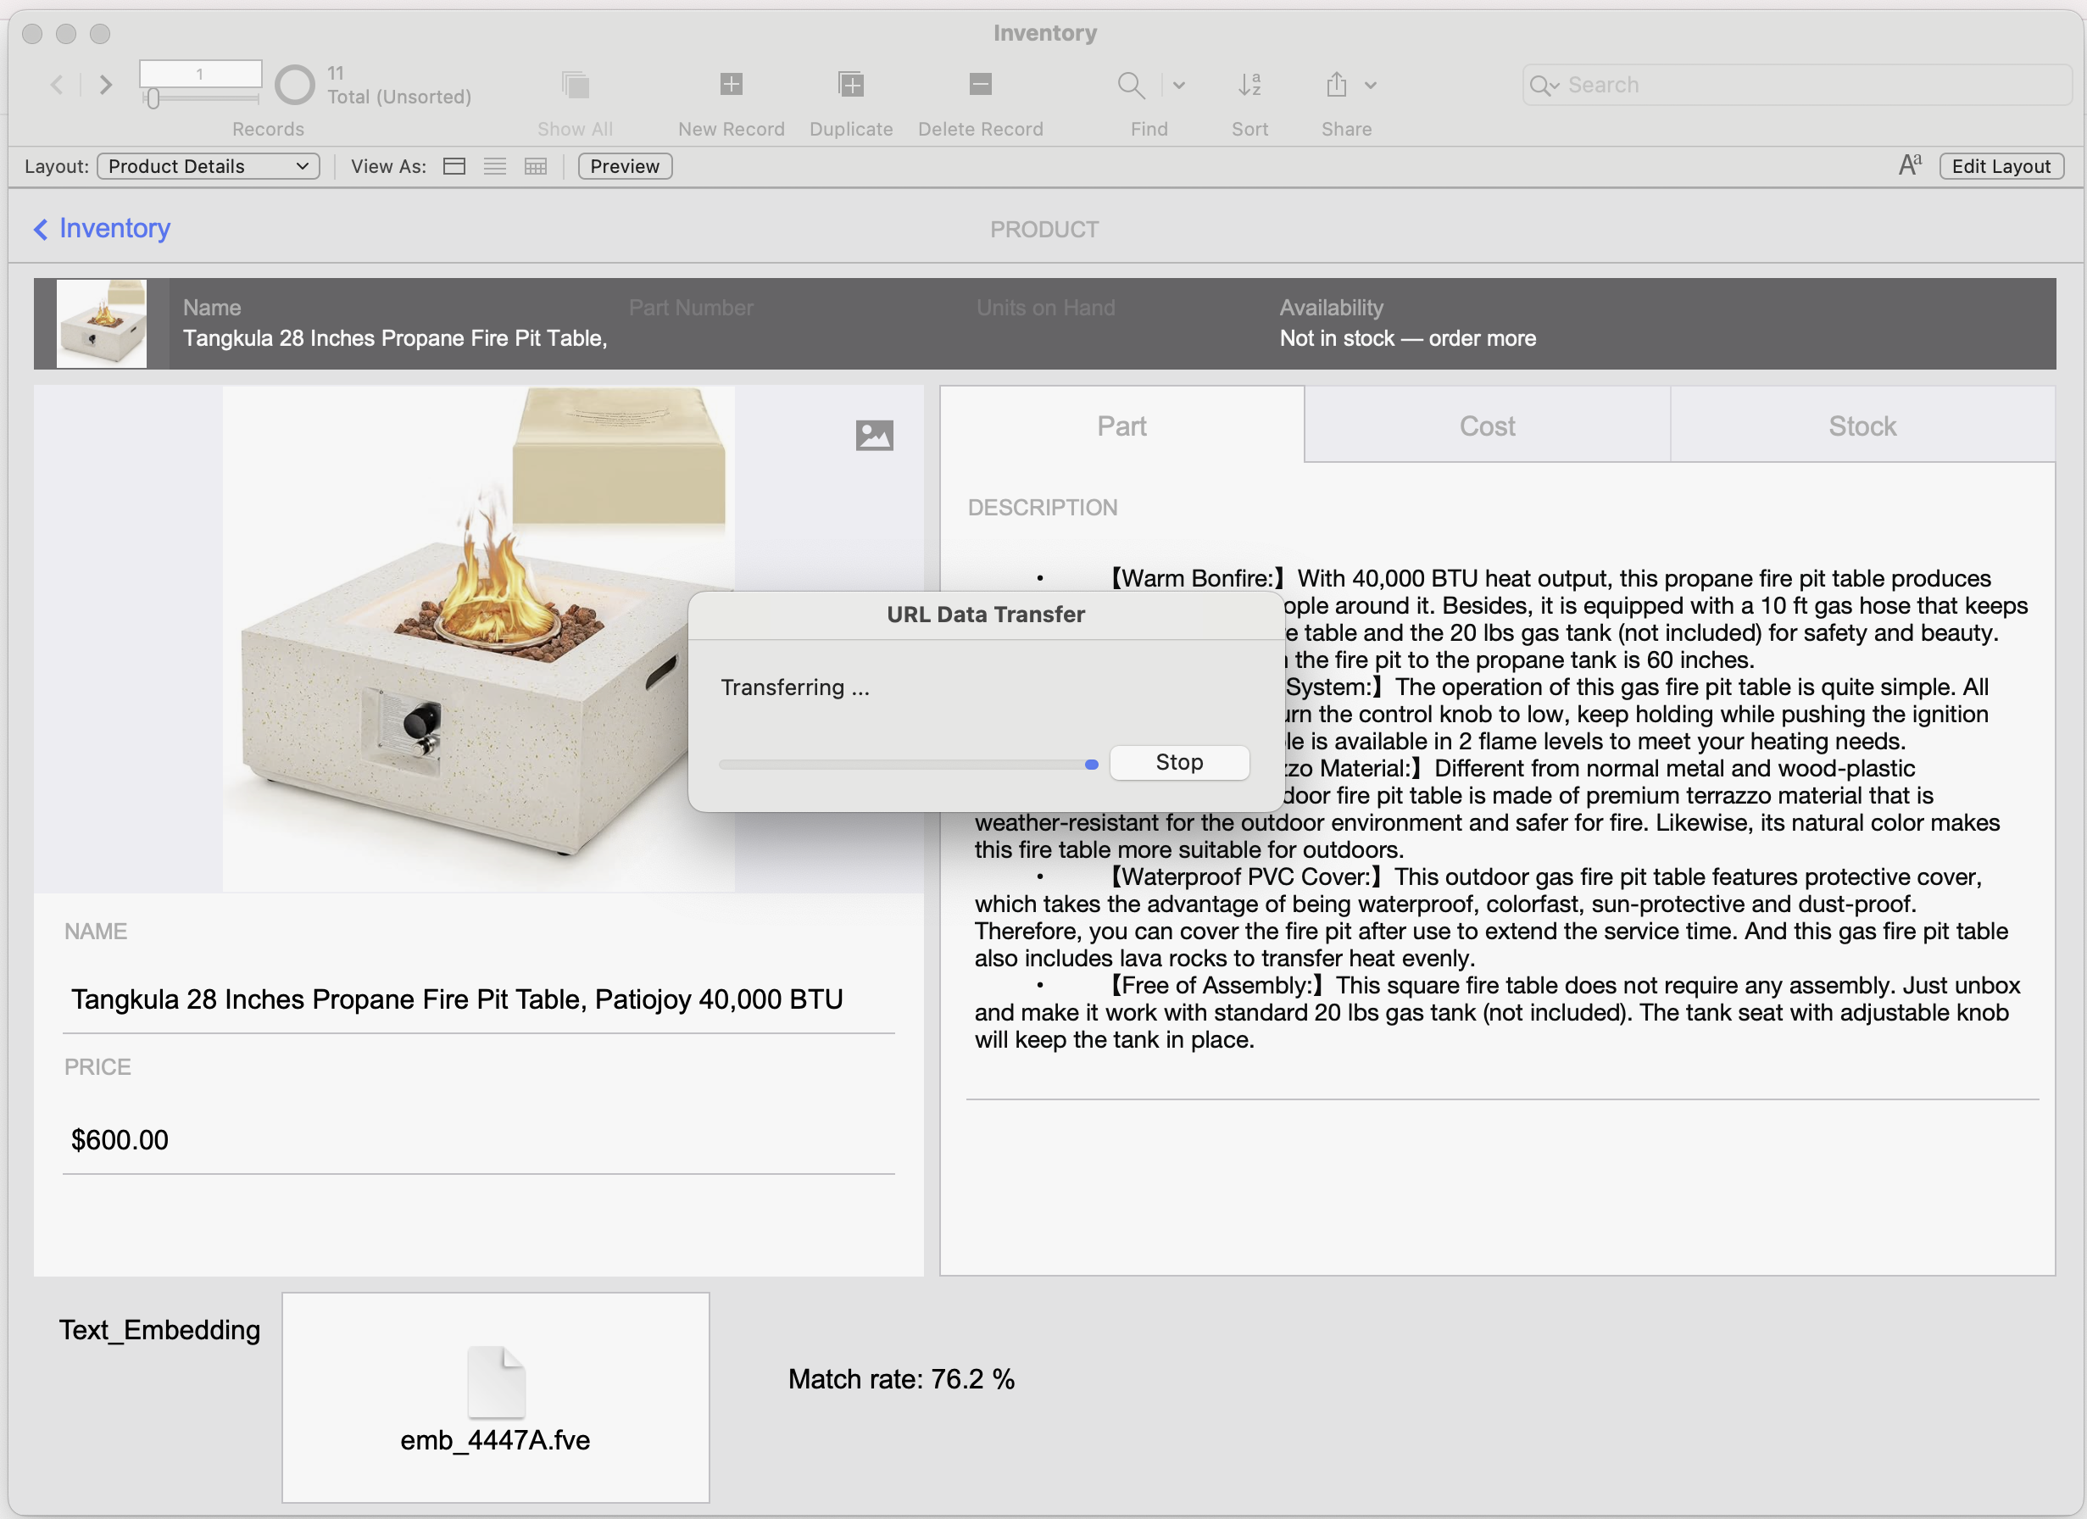2087x1519 pixels.
Task: Click the Edit Layout button
Action: pos(2001,166)
